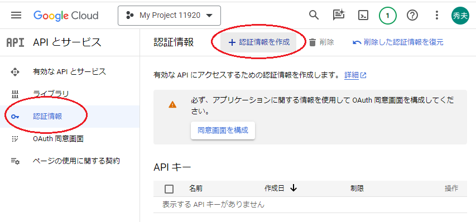The width and height of the screenshot is (476, 222).
Task: Click the 削除 trash button
Action: pyautogui.click(x=321, y=42)
